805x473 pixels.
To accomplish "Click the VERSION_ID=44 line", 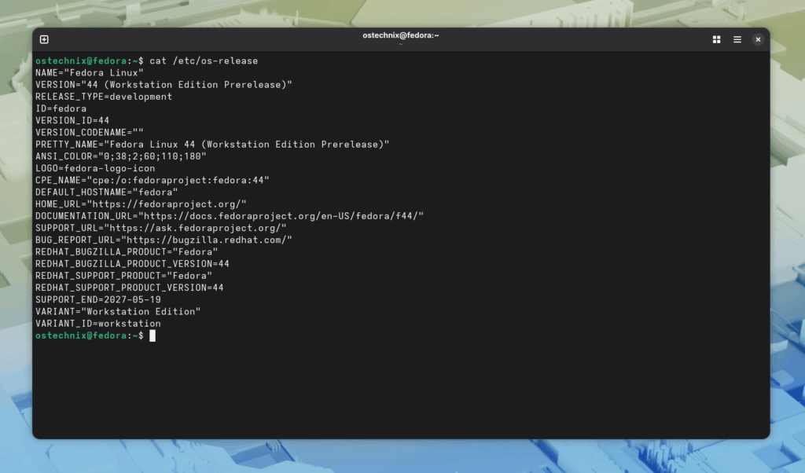I will pyautogui.click(x=72, y=120).
